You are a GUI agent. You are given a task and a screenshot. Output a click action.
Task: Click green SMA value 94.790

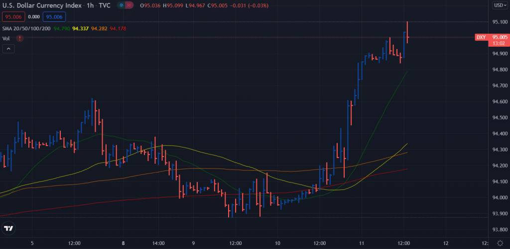62,28
